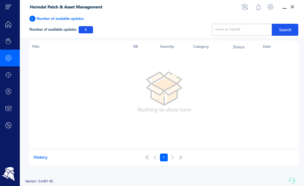Focus the Search by Title/KB field
Image resolution: width=304 pixels, height=186 pixels.
[x=242, y=30]
